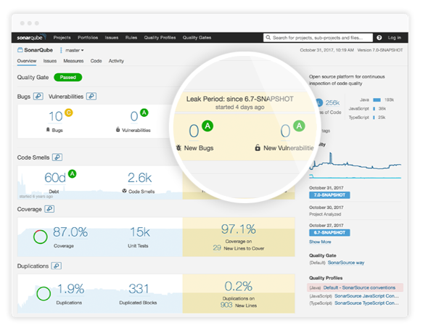The image size is (423, 336).
Task: Click the link icon next to Coverage heading
Action: click(49, 209)
